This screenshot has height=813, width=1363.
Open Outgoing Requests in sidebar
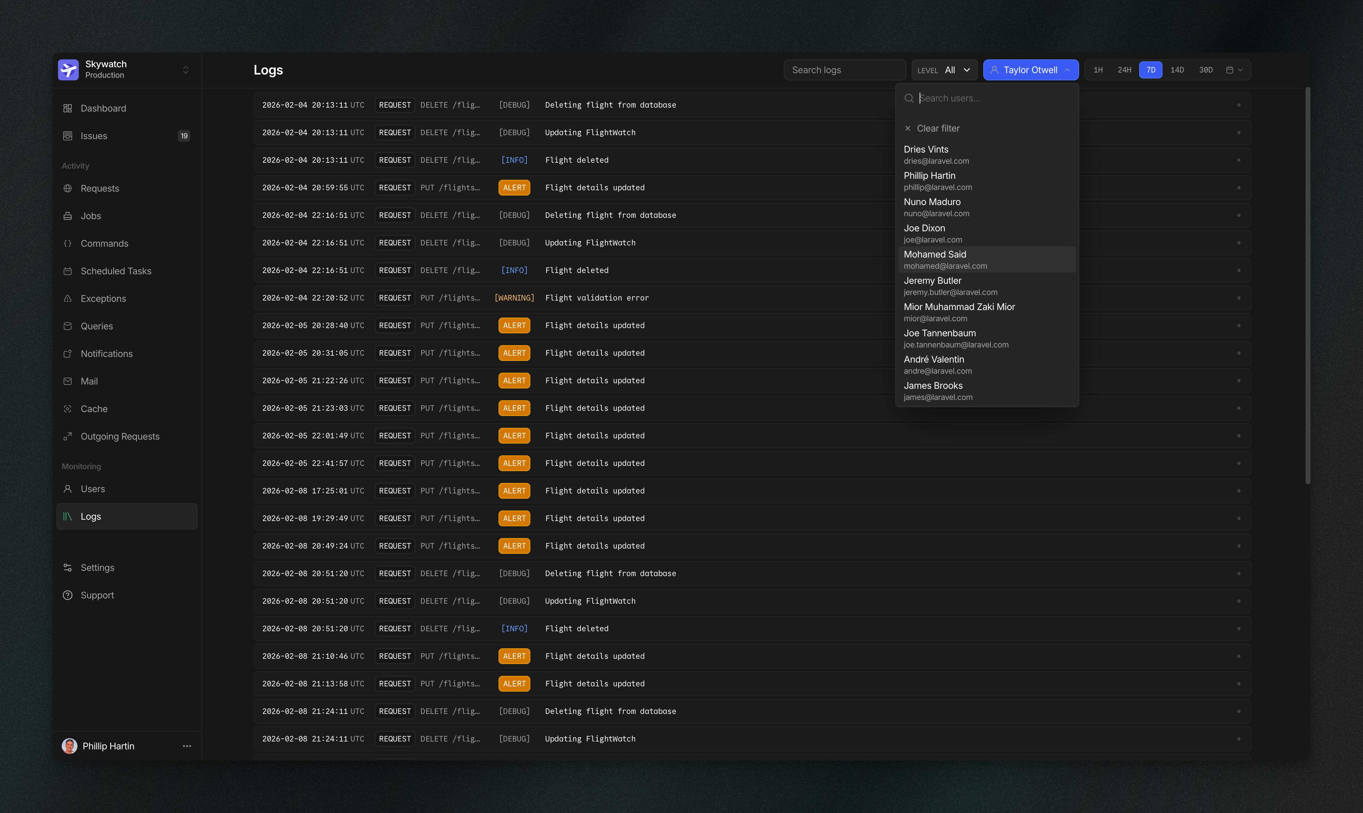(x=120, y=437)
